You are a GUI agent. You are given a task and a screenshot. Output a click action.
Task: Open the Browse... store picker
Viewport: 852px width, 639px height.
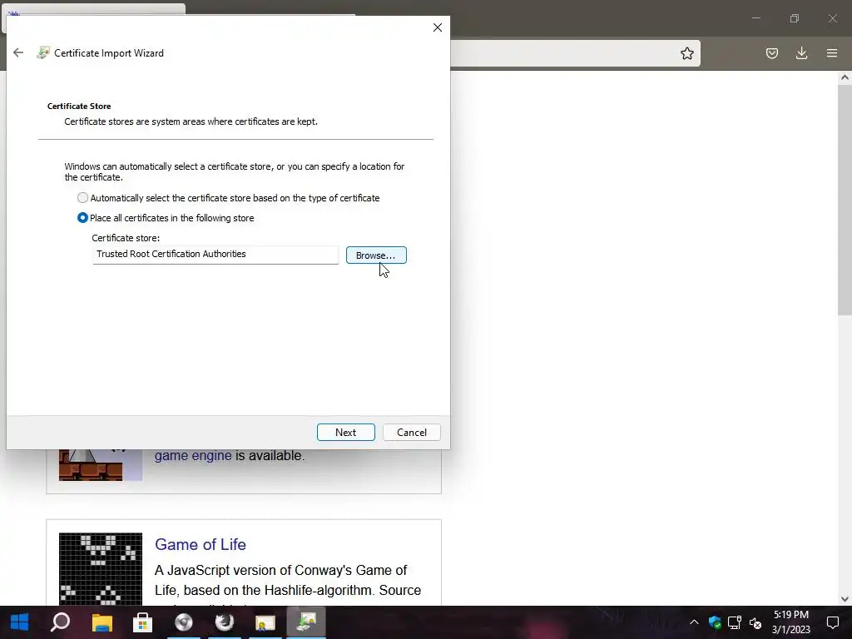pos(376,255)
